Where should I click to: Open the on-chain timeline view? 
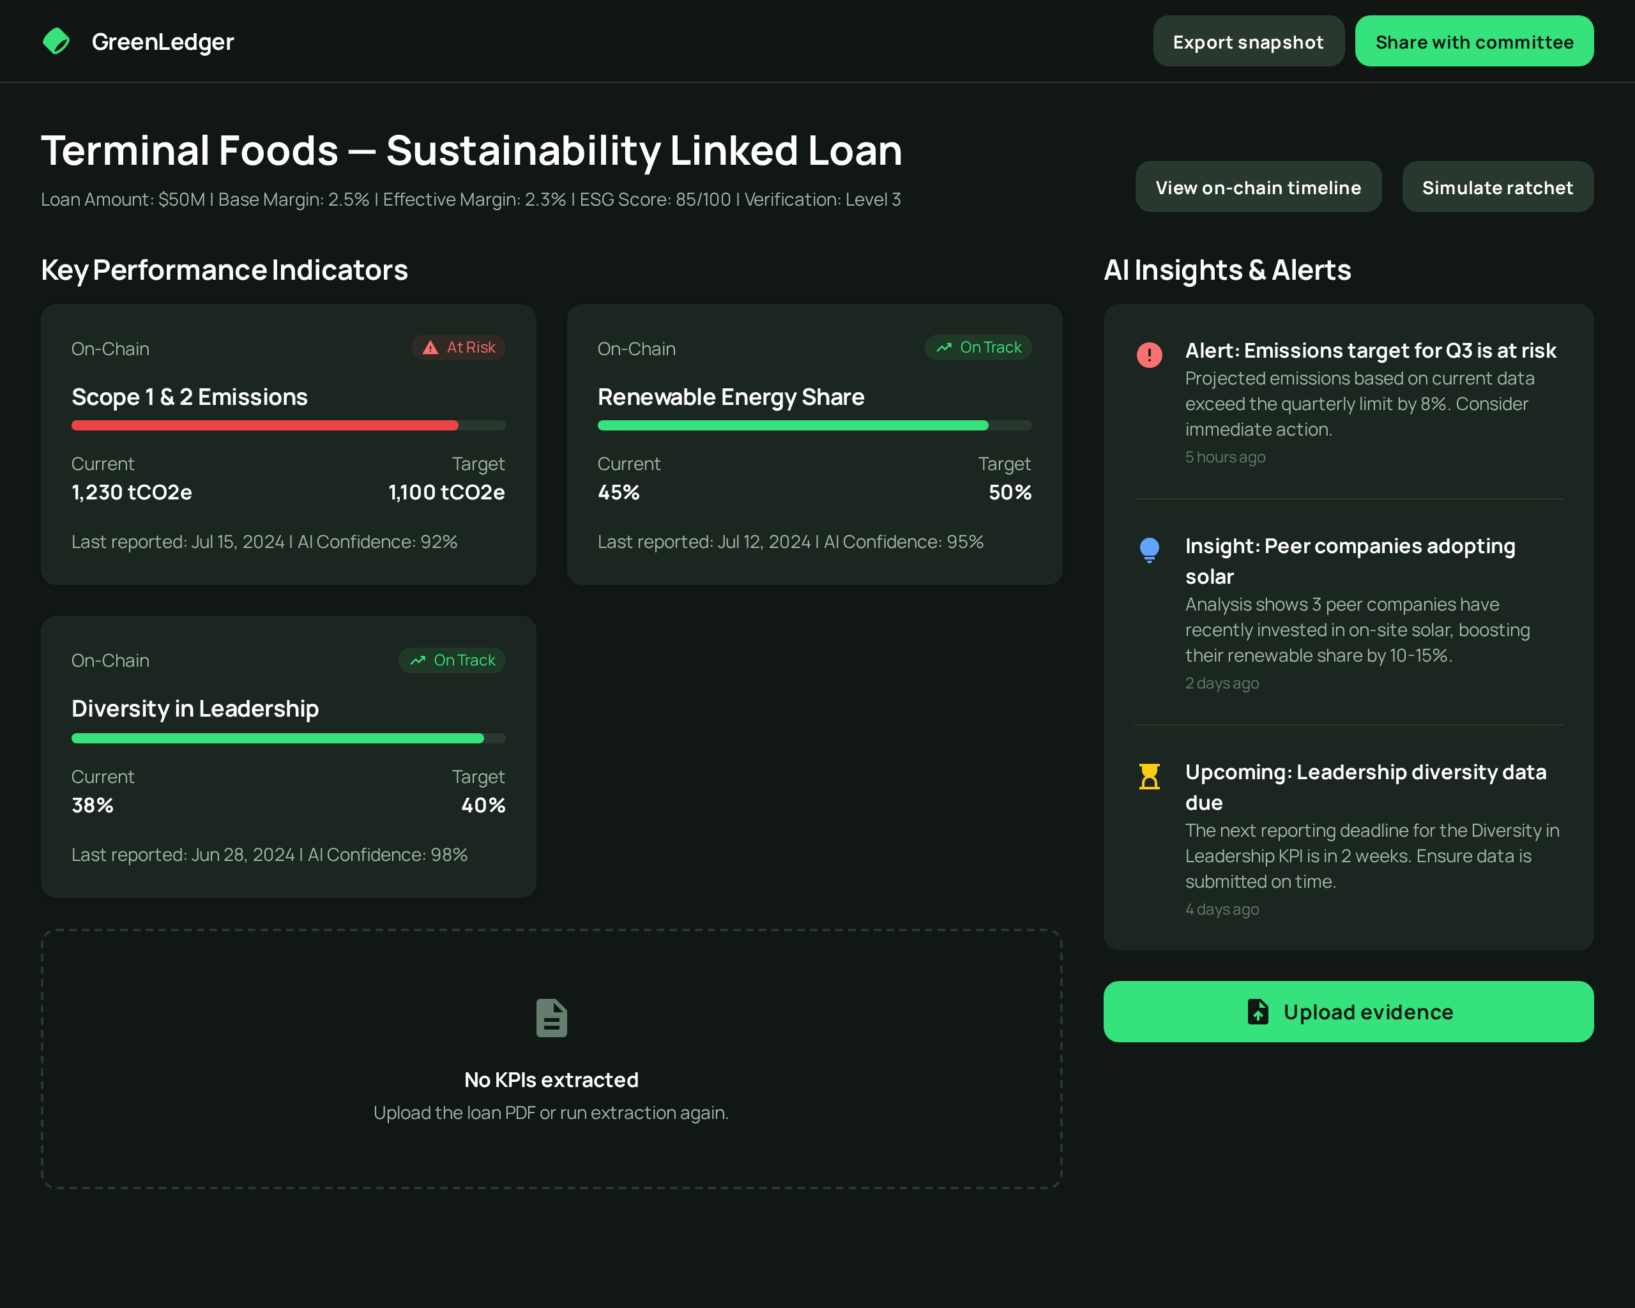tap(1258, 187)
